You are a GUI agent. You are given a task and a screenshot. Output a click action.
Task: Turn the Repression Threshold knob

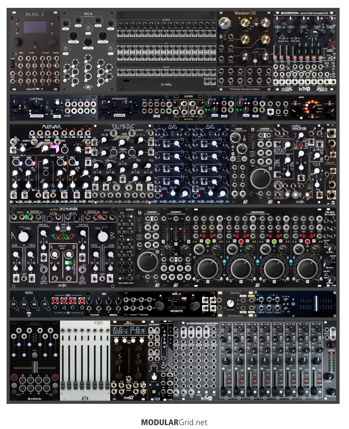(x=230, y=303)
